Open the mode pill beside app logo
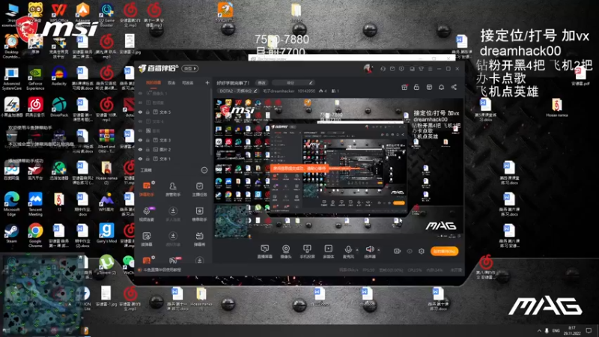The height and width of the screenshot is (337, 599). tap(190, 69)
